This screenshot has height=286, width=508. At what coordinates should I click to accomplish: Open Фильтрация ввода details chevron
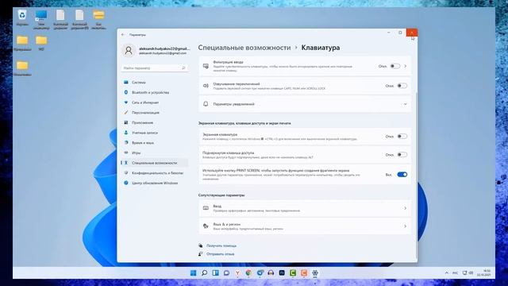click(406, 66)
